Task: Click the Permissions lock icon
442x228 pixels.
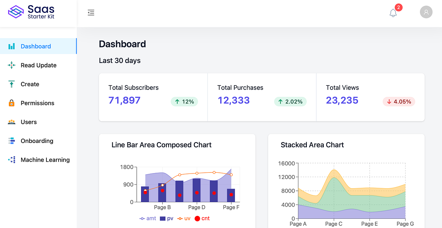Action: 11,103
